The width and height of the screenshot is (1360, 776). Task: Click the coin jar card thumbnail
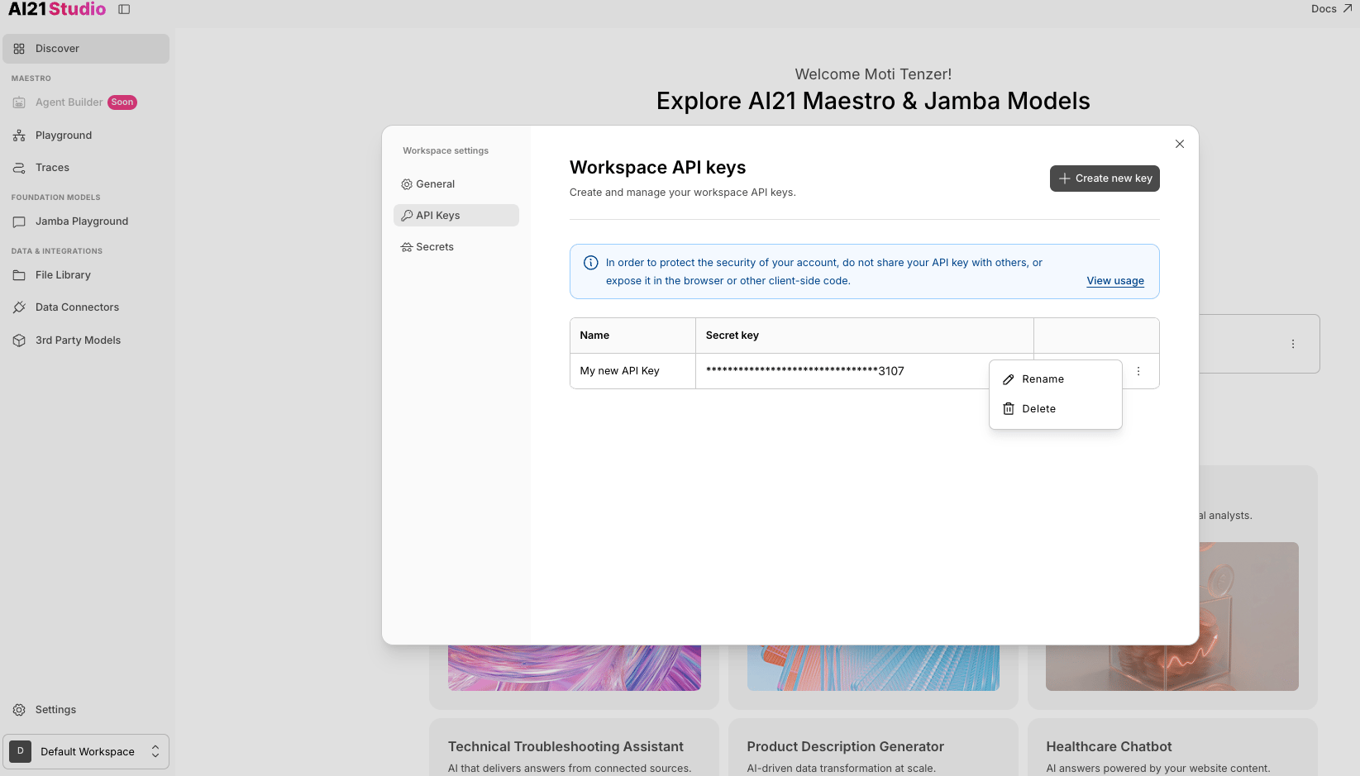(1249, 617)
